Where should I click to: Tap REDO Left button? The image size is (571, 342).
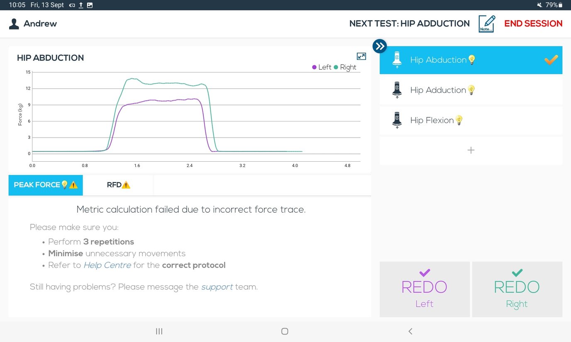click(425, 289)
